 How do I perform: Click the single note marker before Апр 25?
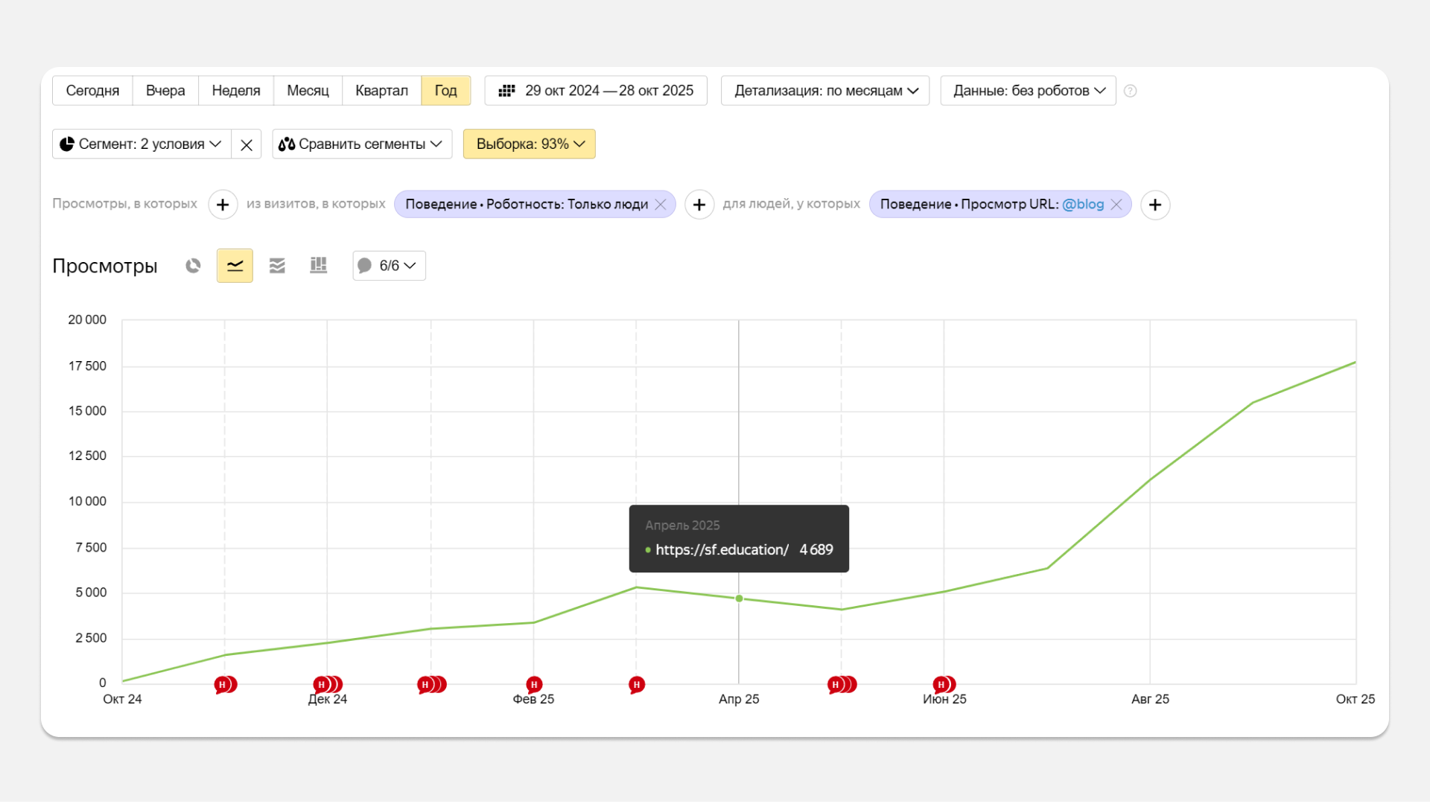point(636,685)
